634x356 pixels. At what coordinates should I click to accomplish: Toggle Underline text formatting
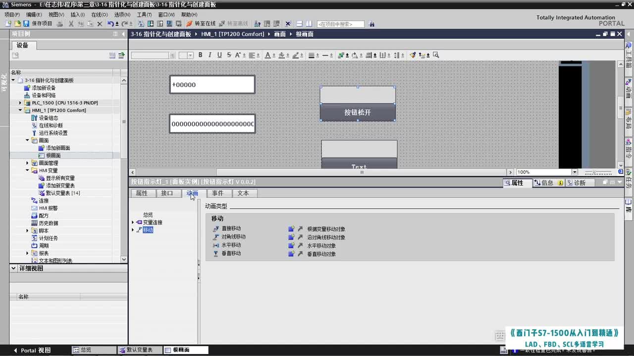coord(219,55)
